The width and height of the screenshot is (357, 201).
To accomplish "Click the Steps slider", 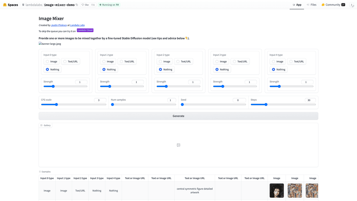I will coord(283,104).
